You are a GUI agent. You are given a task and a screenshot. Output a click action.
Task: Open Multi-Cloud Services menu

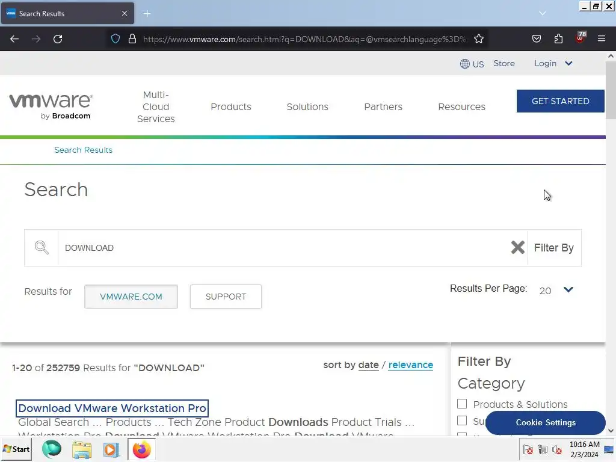[x=156, y=107]
